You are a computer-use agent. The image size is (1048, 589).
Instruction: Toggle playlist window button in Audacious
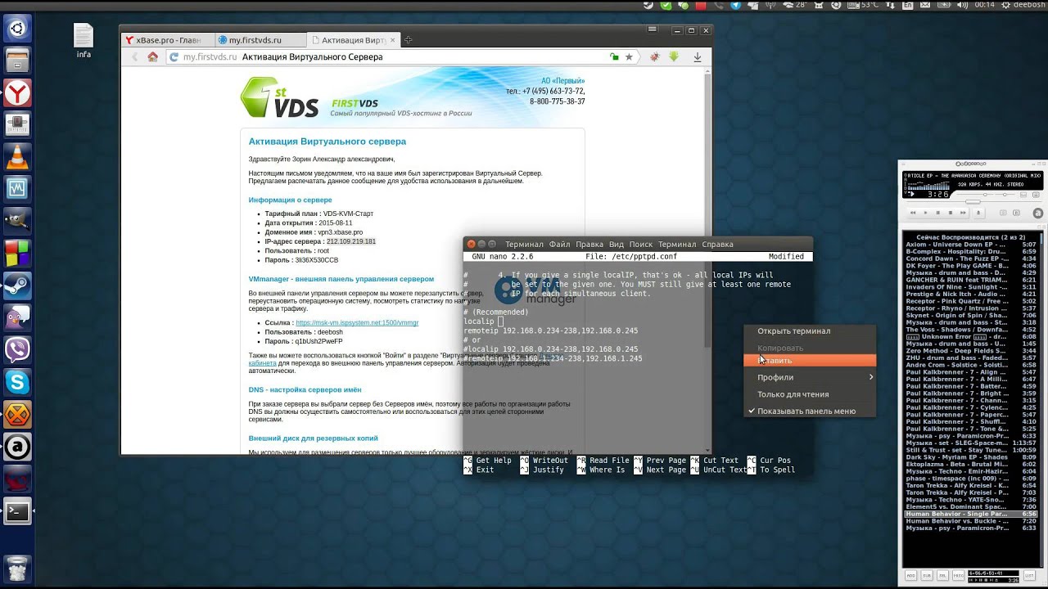(1036, 195)
